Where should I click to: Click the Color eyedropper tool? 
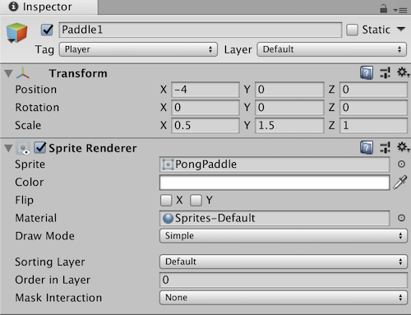(x=400, y=183)
